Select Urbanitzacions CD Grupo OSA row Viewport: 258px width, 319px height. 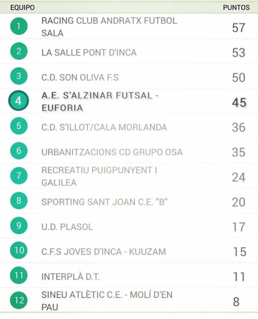point(129,151)
